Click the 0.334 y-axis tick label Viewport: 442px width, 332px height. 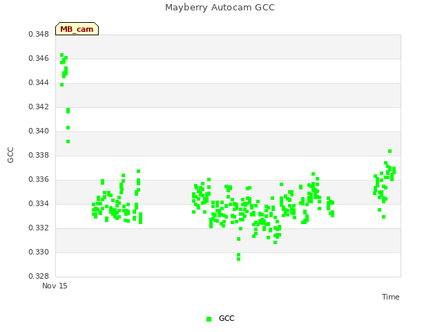point(39,203)
